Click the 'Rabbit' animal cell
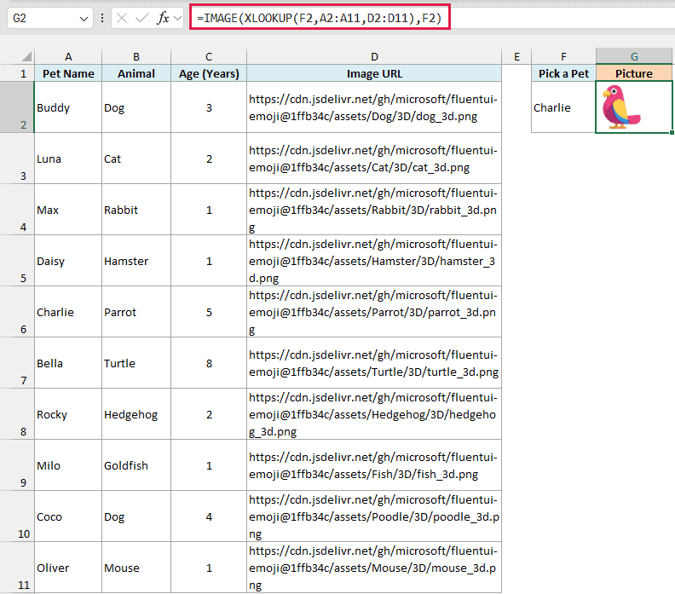This screenshot has height=594, width=675. 136,210
